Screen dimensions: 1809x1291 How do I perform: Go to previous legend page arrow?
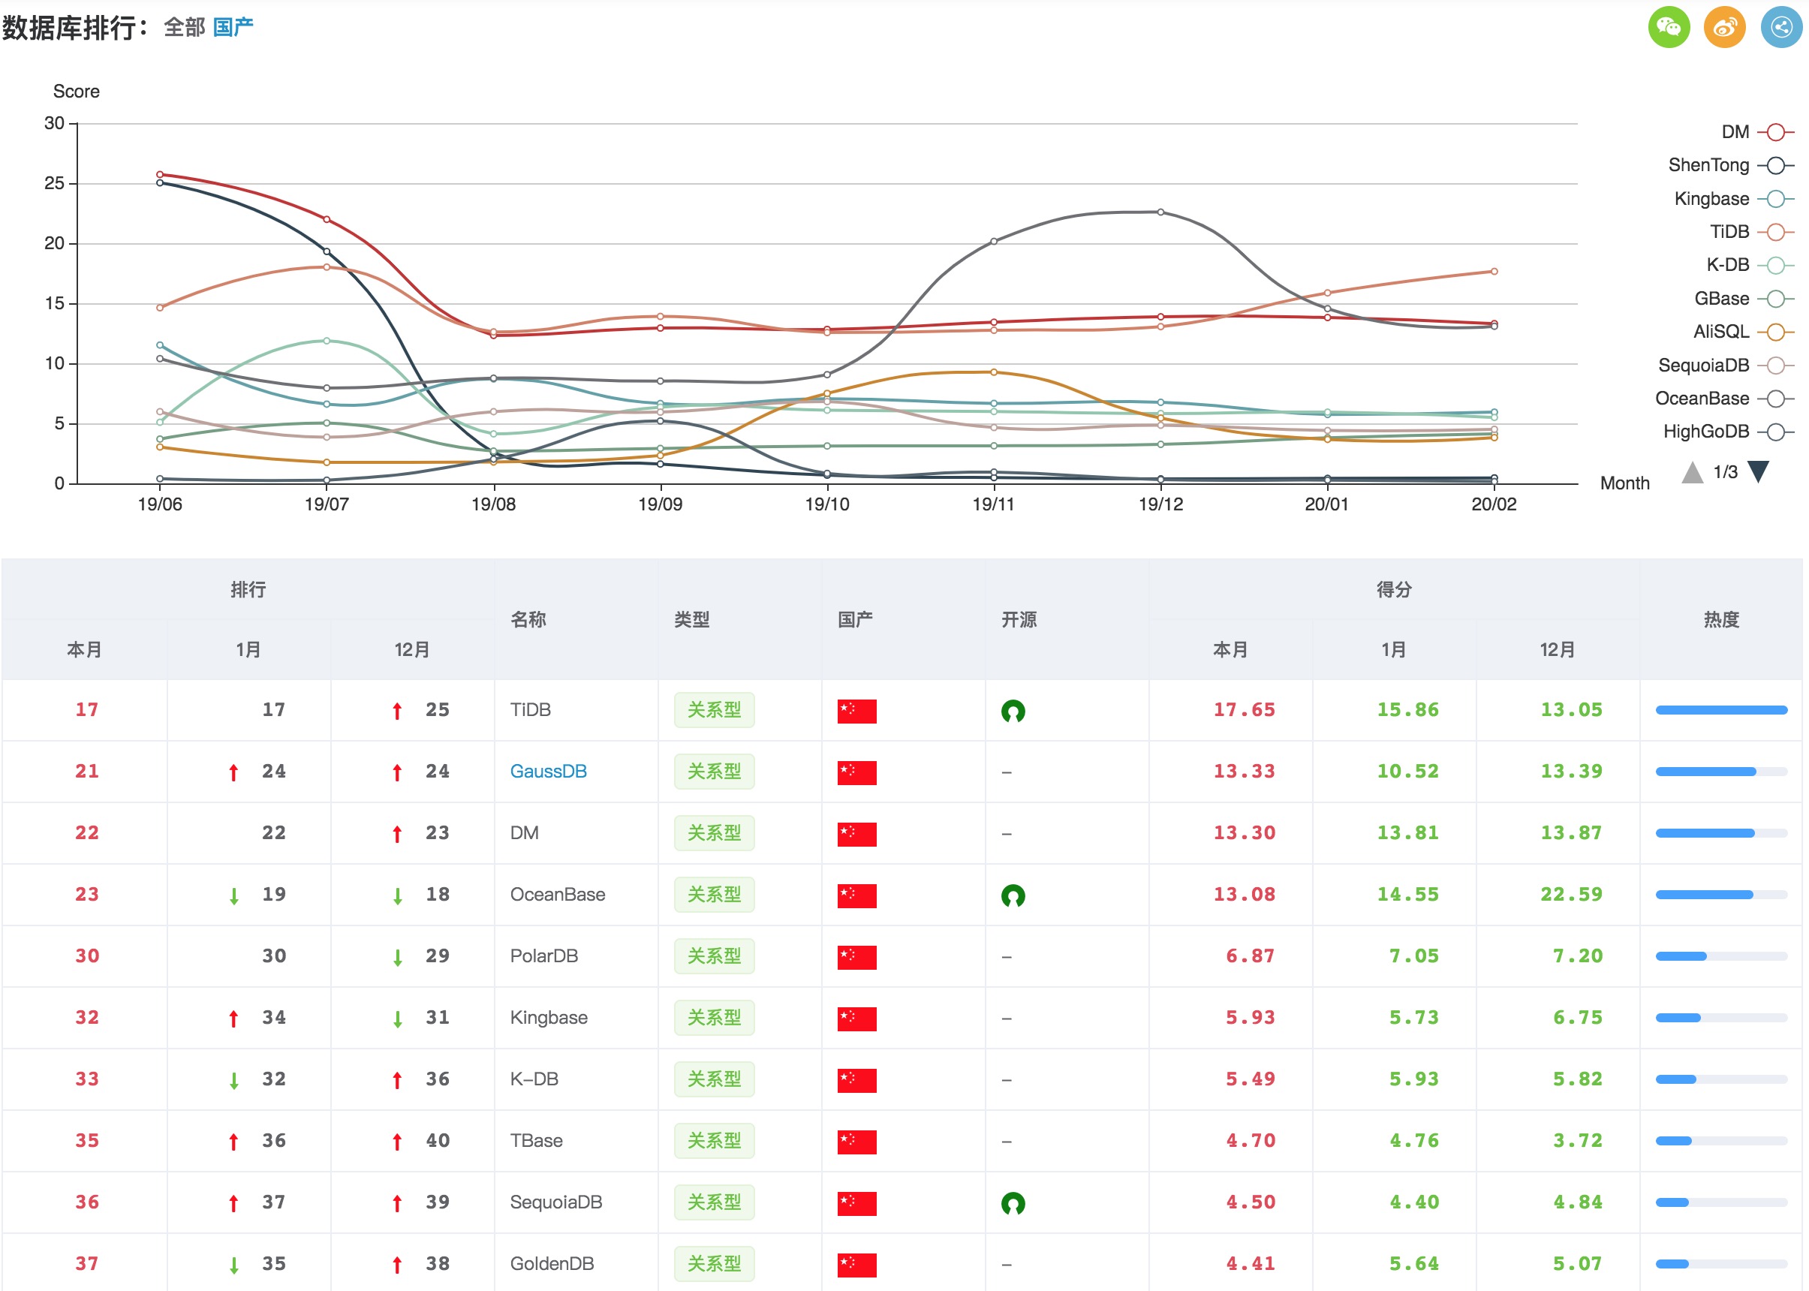[1692, 473]
